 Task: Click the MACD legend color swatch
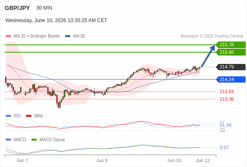point(8,140)
